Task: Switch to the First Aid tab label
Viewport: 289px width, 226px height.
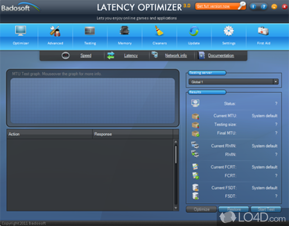Action: tap(264, 43)
